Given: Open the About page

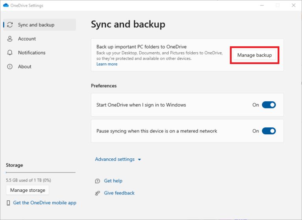Looking at the screenshot, I should tap(40, 67).
